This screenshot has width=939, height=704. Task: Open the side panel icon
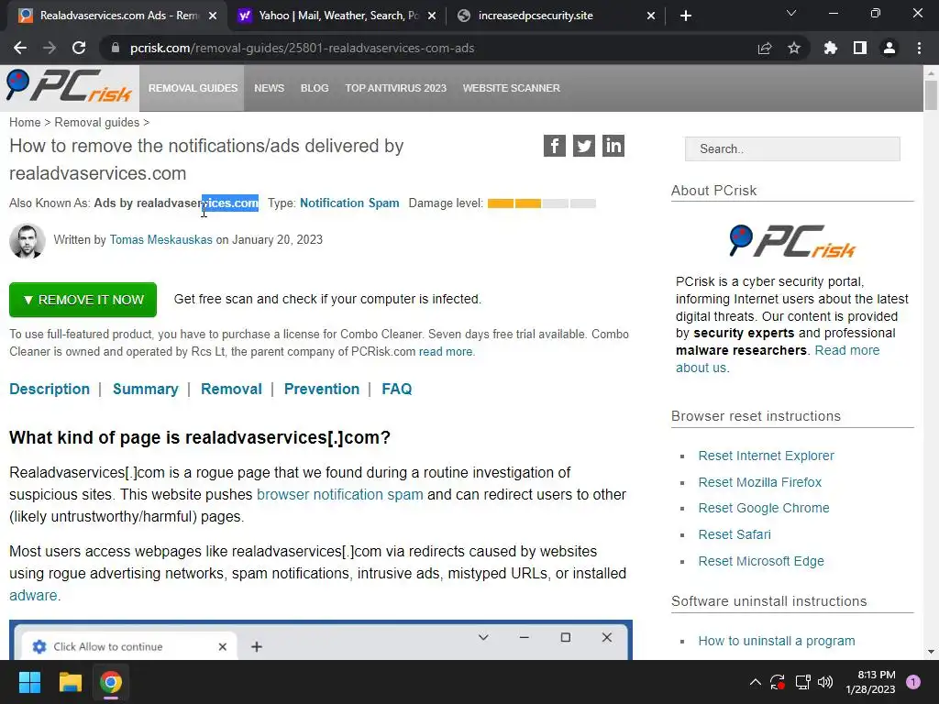coord(860,48)
